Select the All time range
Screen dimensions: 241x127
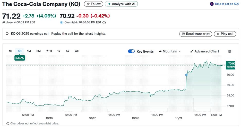tap(77, 51)
